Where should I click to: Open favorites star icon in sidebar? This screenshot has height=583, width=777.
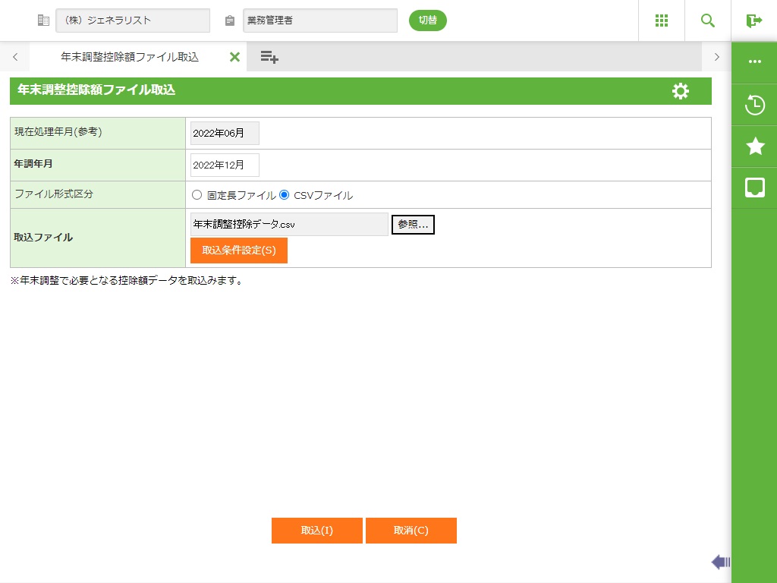pos(755,146)
